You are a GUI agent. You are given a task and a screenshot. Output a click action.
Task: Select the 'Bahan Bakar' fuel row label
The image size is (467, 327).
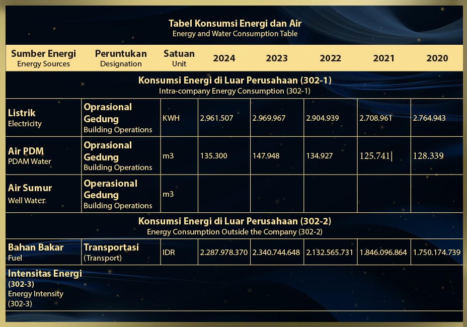tap(36, 248)
